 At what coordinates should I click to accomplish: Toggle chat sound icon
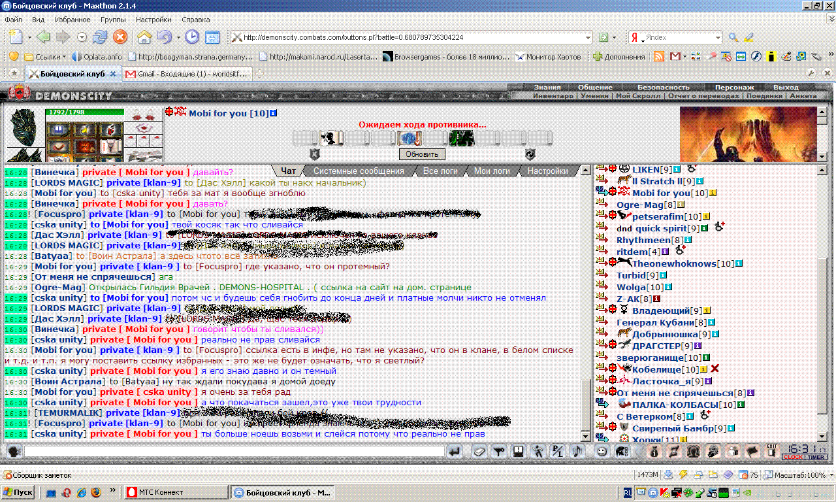click(577, 451)
